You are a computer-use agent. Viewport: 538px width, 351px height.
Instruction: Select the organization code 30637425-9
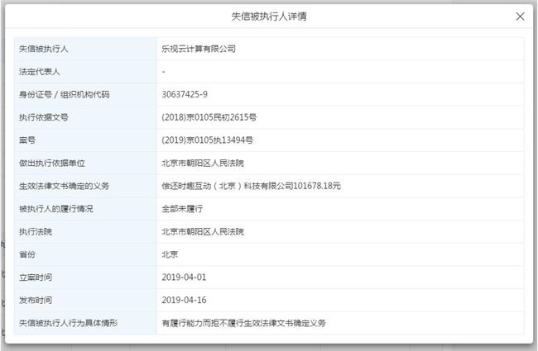(x=185, y=94)
